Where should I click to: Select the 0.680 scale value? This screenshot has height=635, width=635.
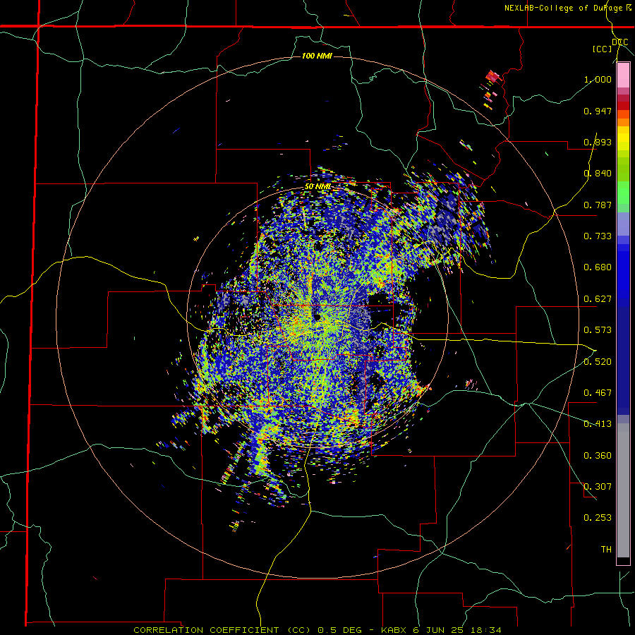click(598, 267)
